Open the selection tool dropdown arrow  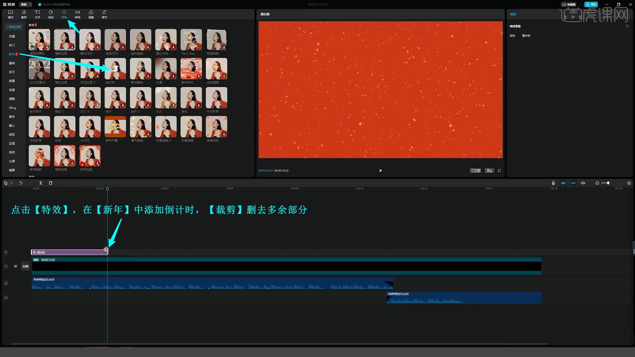coord(12,183)
